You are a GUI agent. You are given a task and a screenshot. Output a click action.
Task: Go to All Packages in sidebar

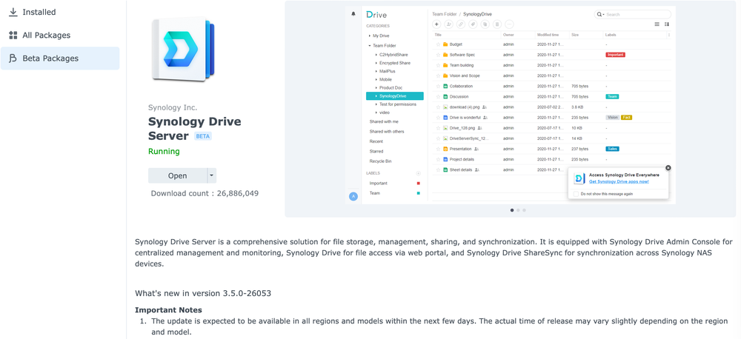[59, 35]
